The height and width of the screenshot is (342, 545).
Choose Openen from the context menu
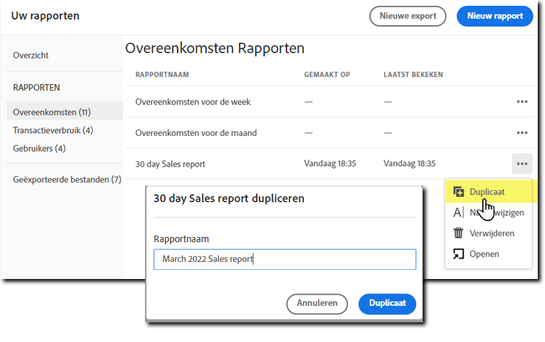tap(489, 254)
